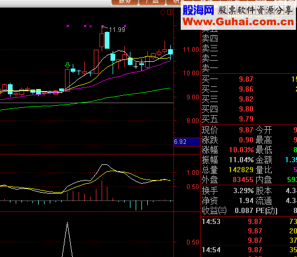Screen dimensions: 297x257
Task: Click the red split-panel icon above chart
Action: pos(170,12)
